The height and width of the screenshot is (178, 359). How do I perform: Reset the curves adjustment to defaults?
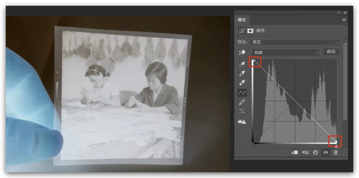pyautogui.click(x=315, y=152)
